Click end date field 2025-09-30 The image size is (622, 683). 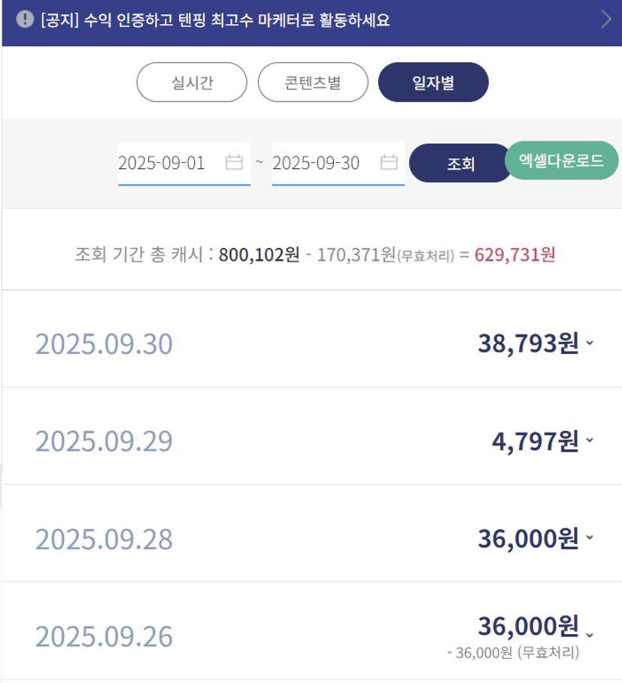point(317,163)
